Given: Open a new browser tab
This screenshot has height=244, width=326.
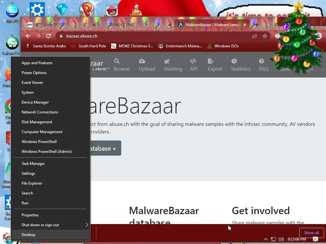Looking at the screenshot, I should coord(257,25).
